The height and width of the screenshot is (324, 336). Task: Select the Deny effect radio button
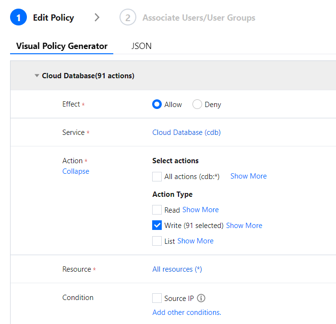point(197,104)
